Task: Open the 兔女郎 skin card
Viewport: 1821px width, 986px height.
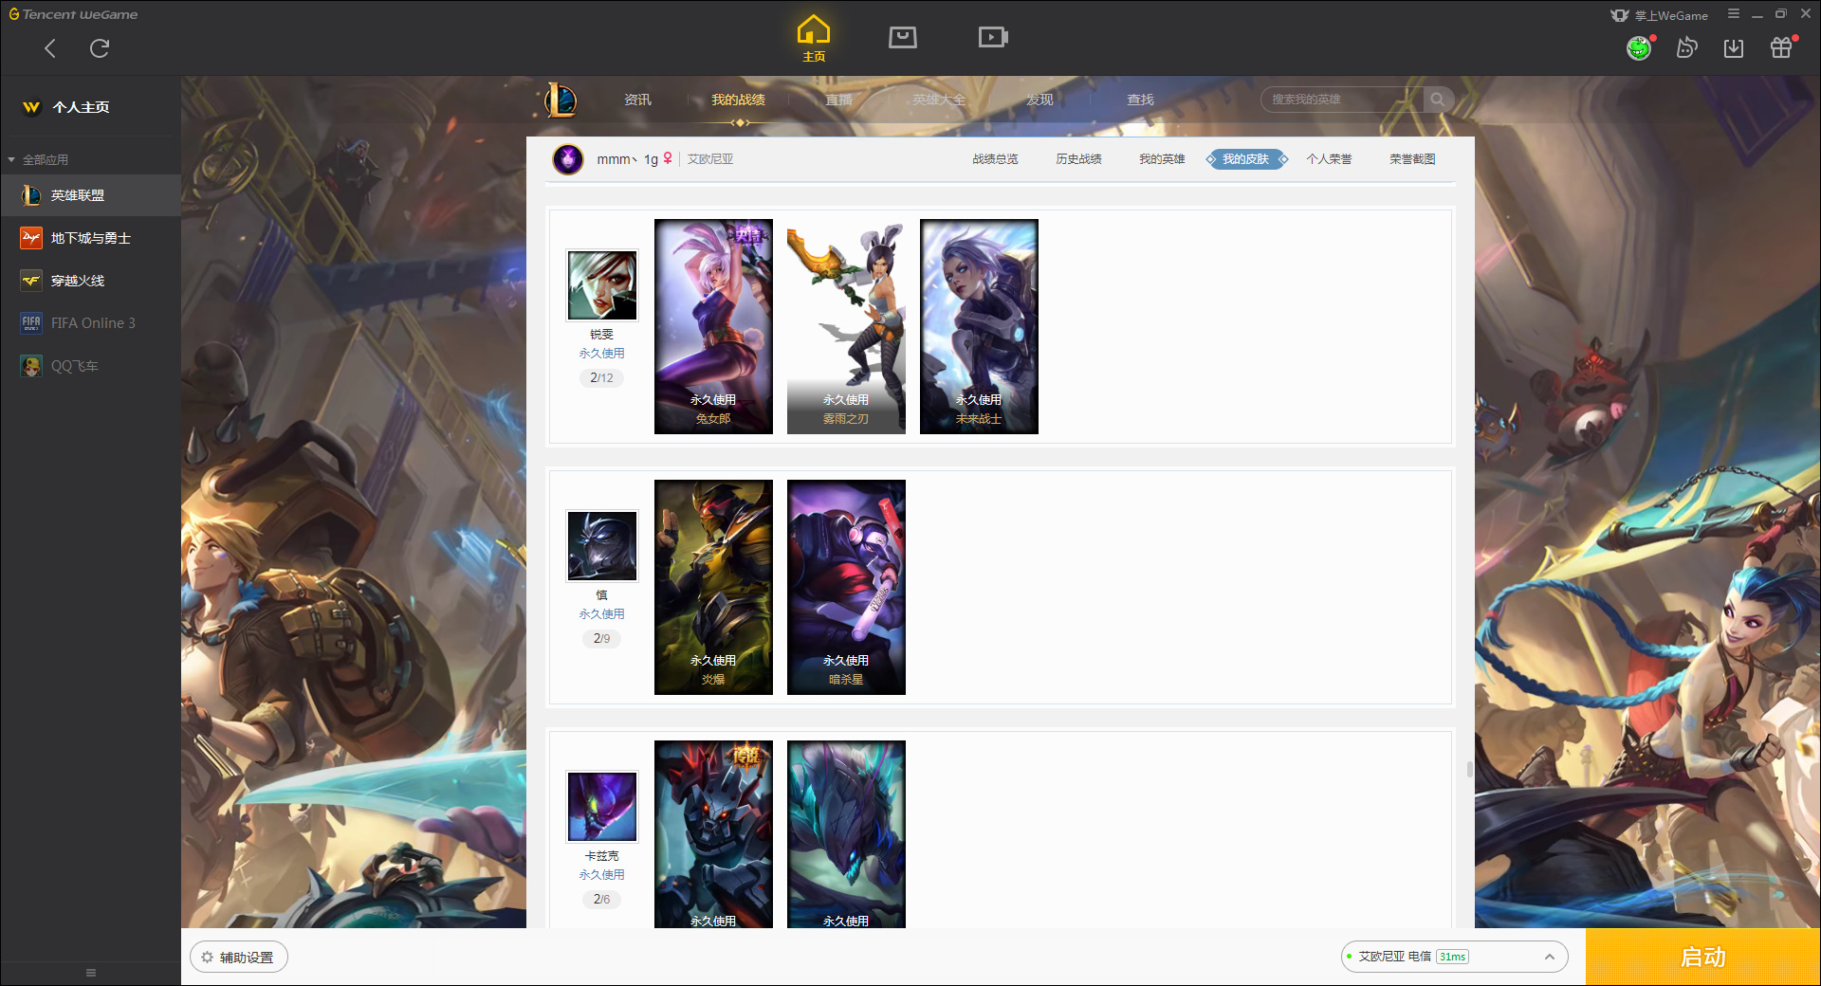Action: pyautogui.click(x=713, y=326)
